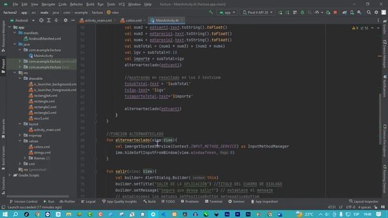Open the VCS menu
This screenshot has width=388, height=218.
click(x=121, y=4)
